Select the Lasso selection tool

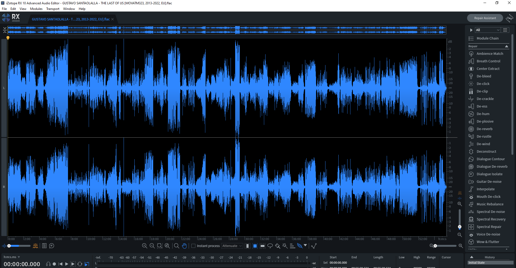tap(270, 246)
